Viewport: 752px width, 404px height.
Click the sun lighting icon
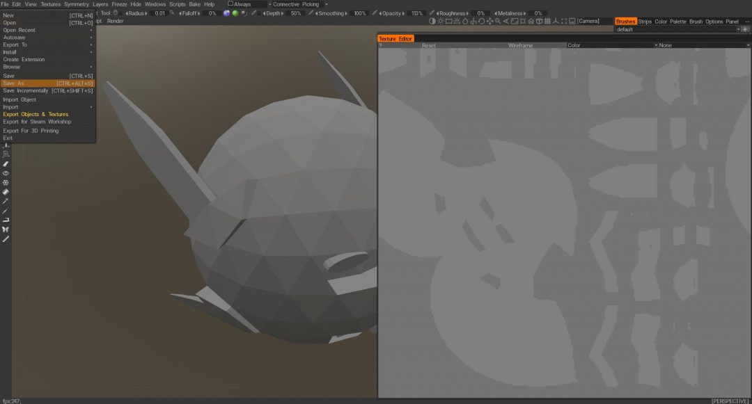440,21
